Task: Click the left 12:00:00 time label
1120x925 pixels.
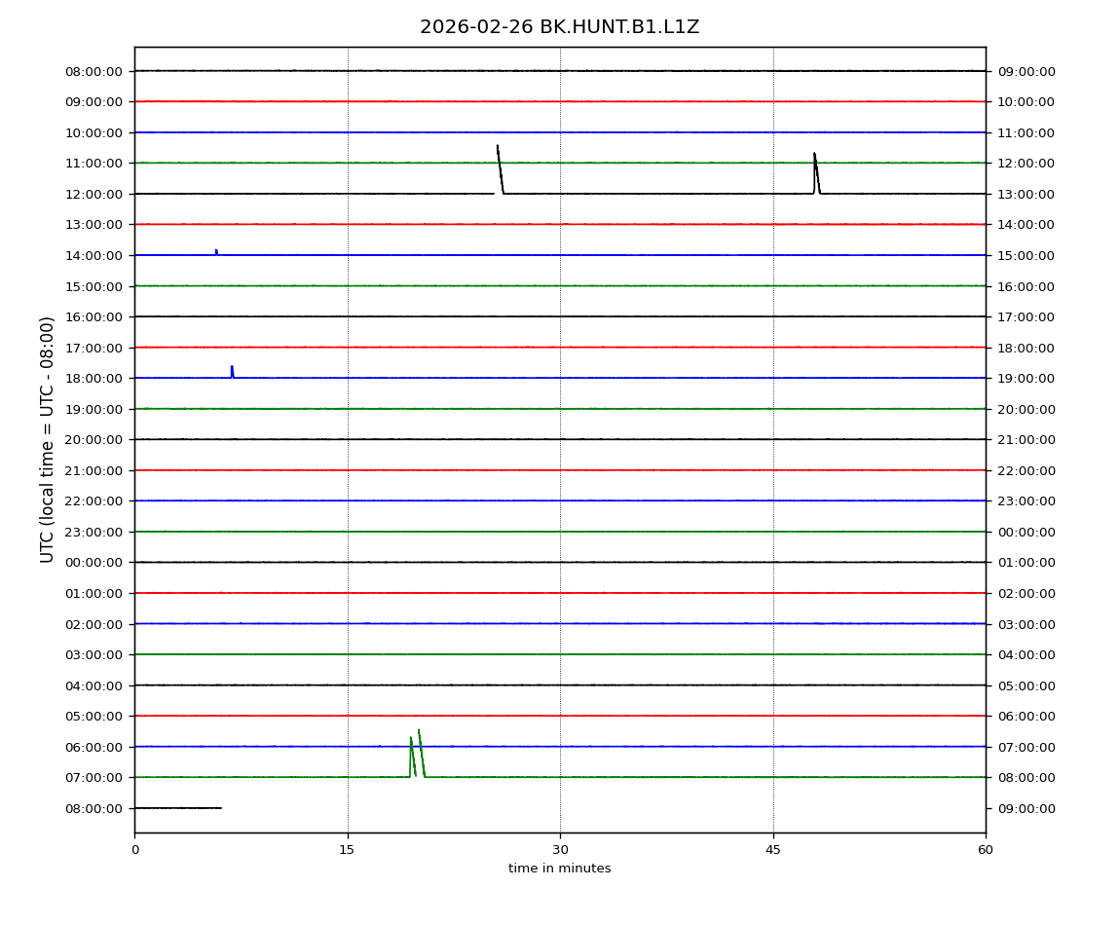Action: click(93, 194)
